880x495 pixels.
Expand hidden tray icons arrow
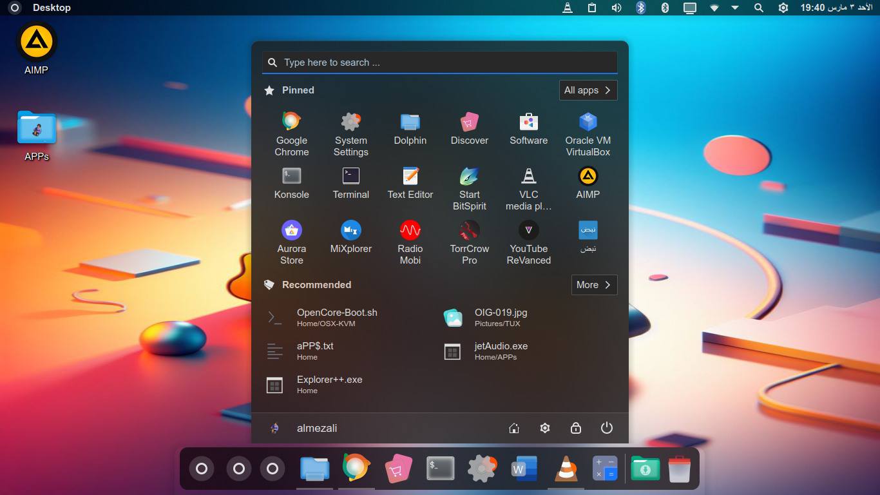click(735, 8)
